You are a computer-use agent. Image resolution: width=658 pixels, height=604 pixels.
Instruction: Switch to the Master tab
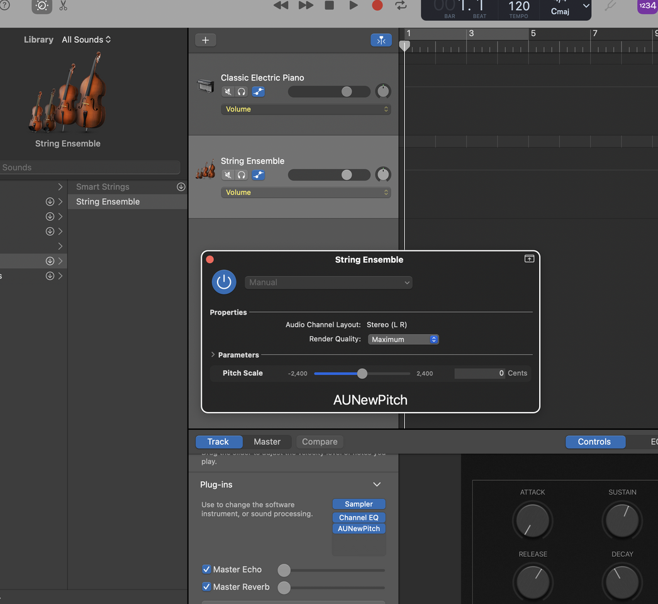pyautogui.click(x=267, y=442)
